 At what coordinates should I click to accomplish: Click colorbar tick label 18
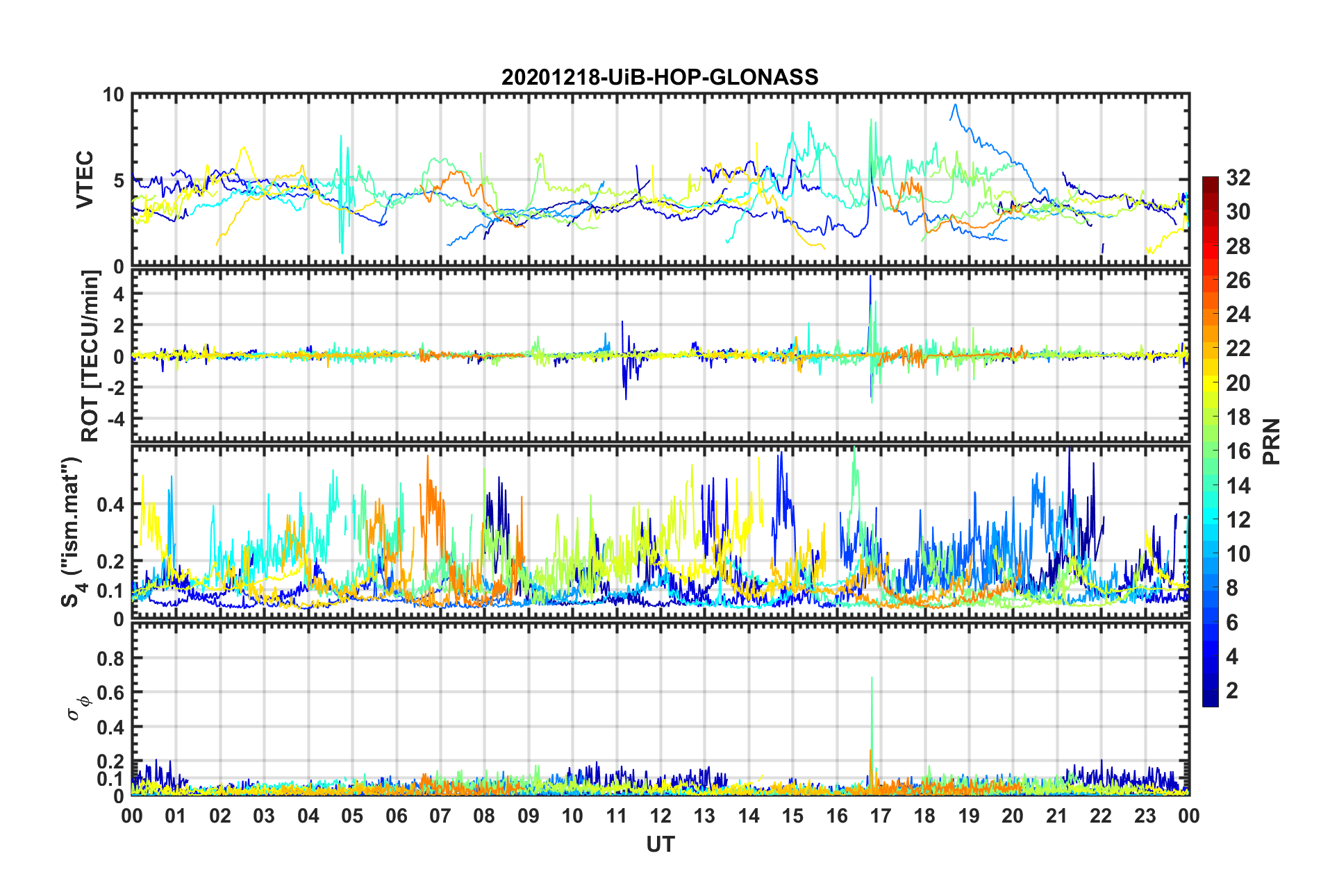point(1238,417)
